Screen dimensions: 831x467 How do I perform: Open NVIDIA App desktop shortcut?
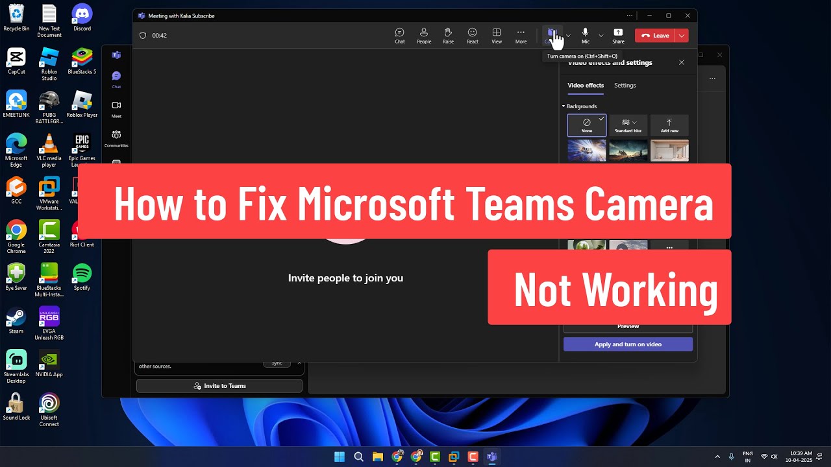[x=49, y=364]
